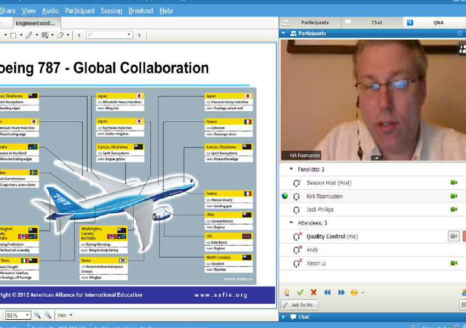The height and width of the screenshot is (328, 466).
Task: Click the zoom out magnifier icon
Action: point(48,315)
